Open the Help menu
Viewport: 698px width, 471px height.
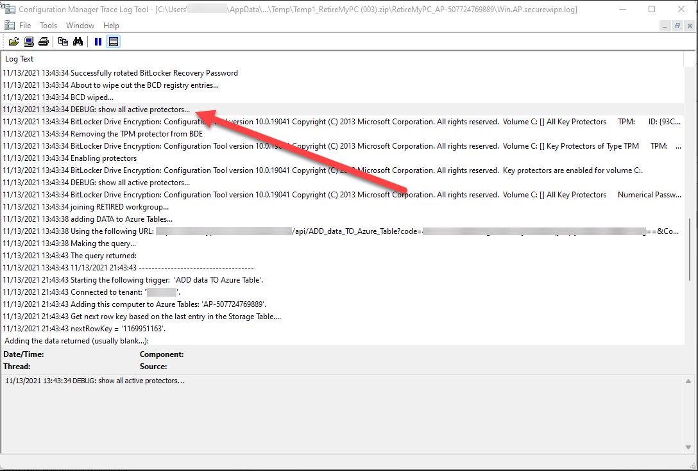coord(111,26)
